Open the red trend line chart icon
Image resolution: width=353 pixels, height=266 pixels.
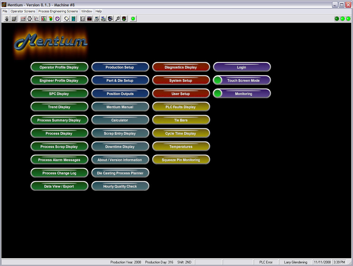(x=23, y=19)
